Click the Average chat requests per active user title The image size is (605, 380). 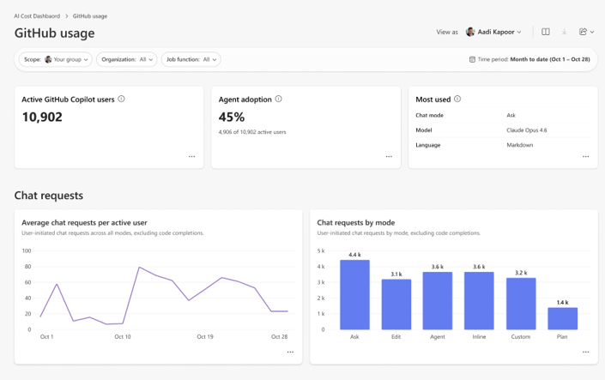point(84,223)
